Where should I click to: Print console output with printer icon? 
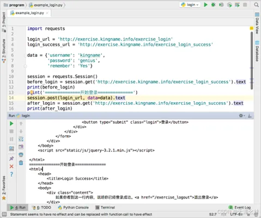pyautogui.click(x=21, y=155)
